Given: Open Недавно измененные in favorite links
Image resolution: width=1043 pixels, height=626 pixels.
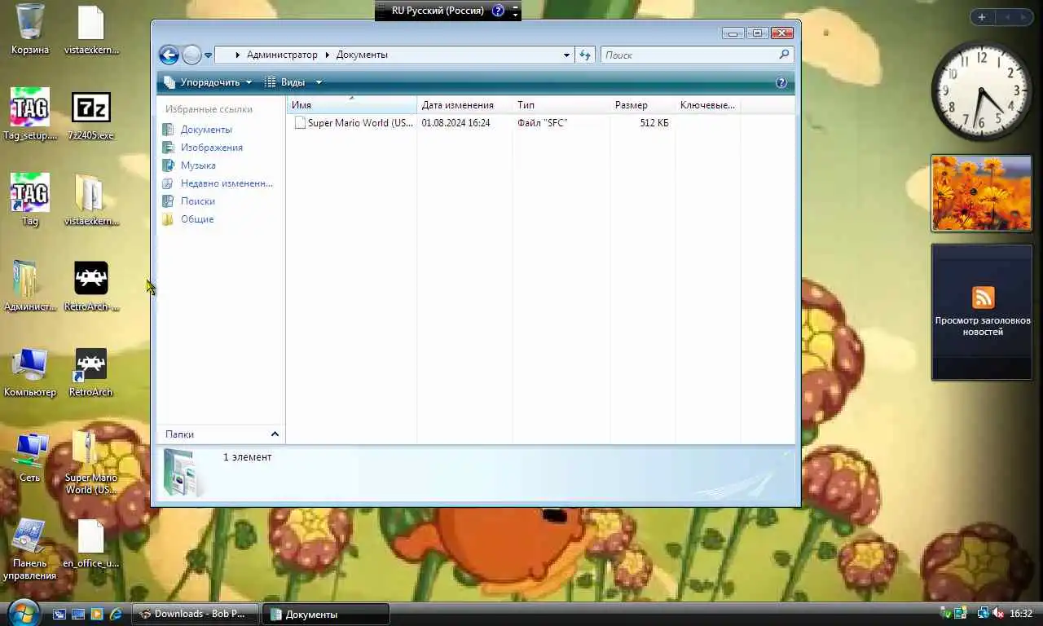Looking at the screenshot, I should pyautogui.click(x=227, y=183).
